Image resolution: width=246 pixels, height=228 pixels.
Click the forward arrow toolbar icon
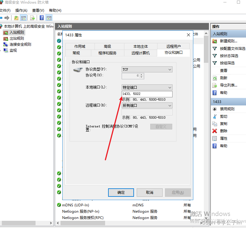(7, 18)
